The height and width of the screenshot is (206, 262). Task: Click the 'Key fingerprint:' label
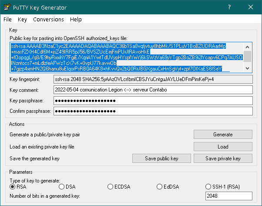click(x=25, y=79)
